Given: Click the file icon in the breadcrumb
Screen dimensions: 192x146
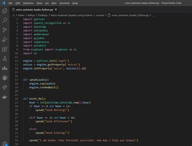Looking at the screenshot, I should coord(109,15).
